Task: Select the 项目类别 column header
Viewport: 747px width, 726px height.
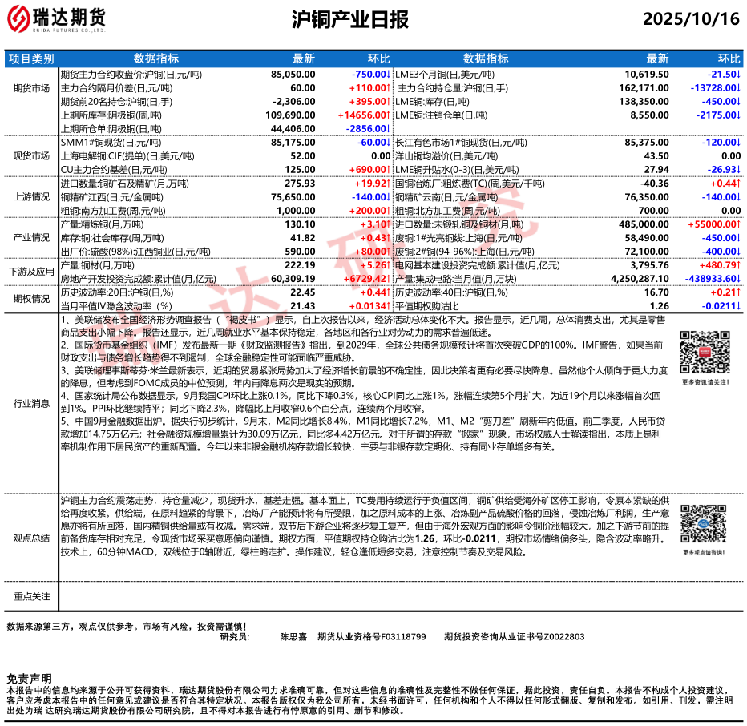Action: pos(32,58)
